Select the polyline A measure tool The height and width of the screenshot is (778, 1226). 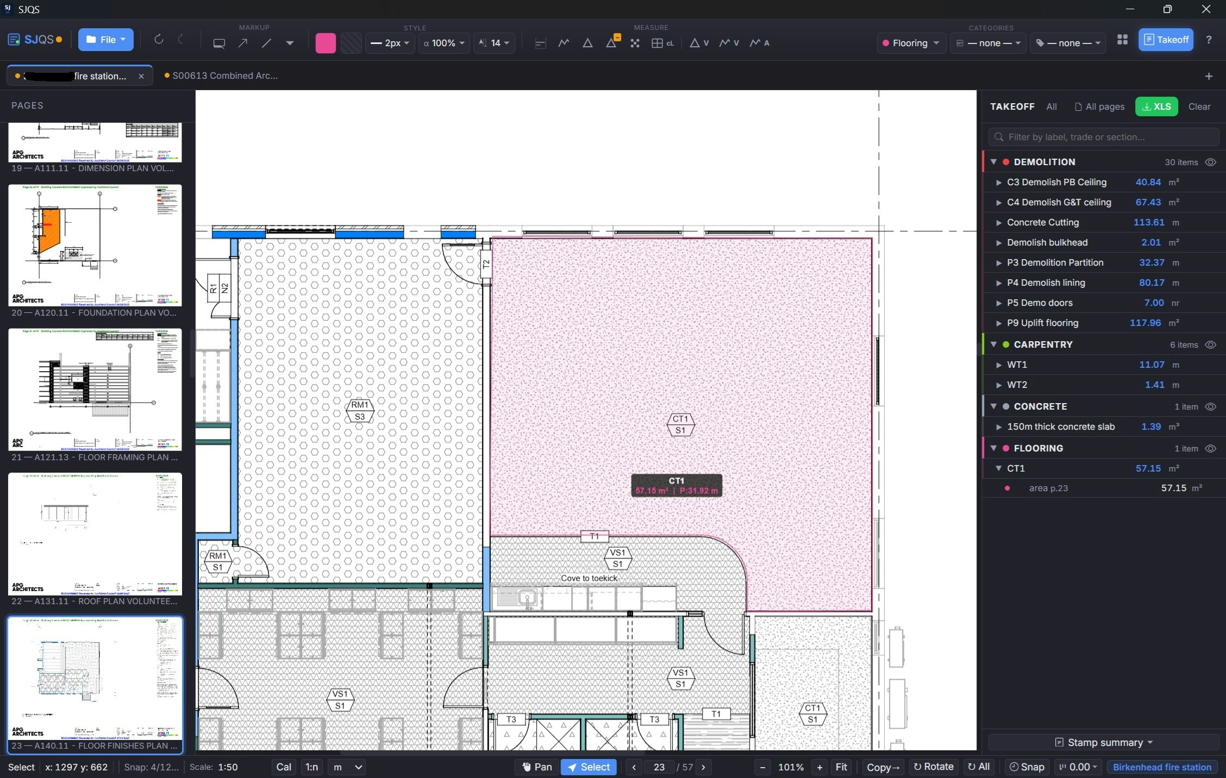pos(759,43)
